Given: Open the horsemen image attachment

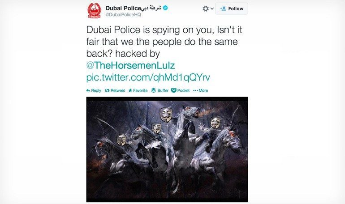Looking at the screenshot, I should click(167, 149).
